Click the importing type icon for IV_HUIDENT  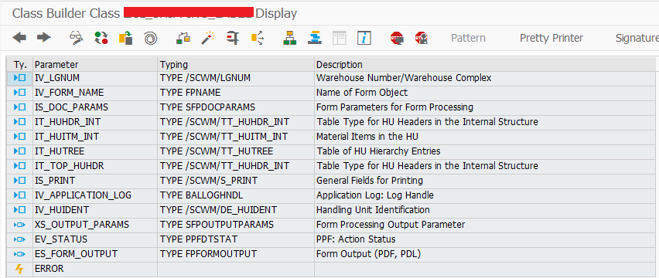click(x=20, y=209)
